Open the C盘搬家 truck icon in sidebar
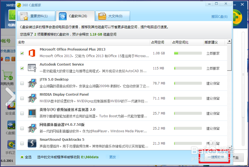This screenshot has height=167, width=249. pyautogui.click(x=11, y=125)
